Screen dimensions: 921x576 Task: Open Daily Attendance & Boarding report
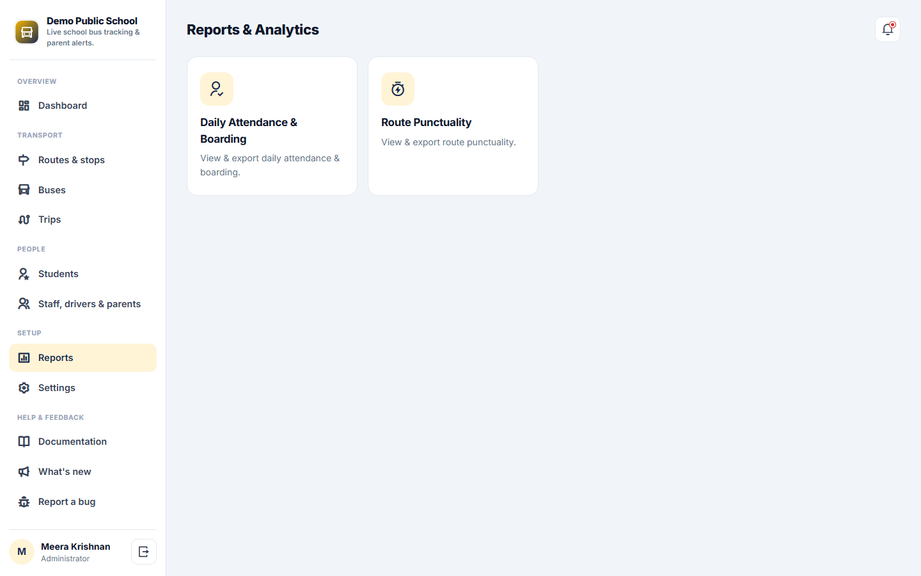(272, 126)
